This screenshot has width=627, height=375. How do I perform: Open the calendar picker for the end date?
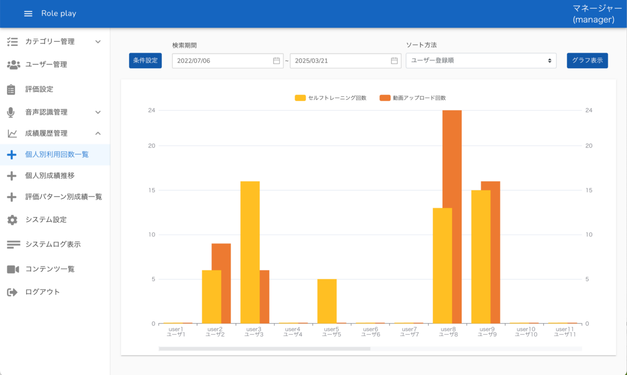tap(394, 60)
